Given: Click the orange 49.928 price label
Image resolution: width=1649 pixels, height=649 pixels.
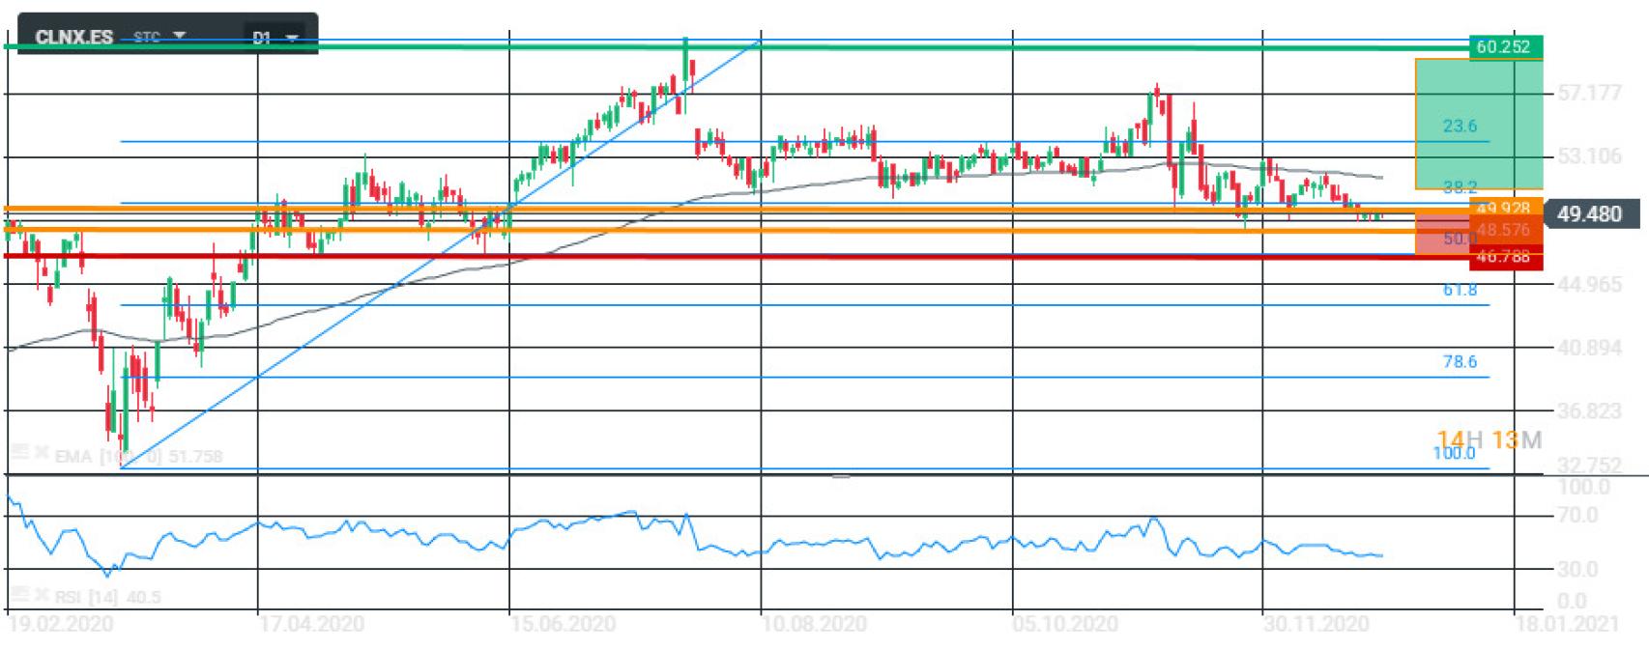Looking at the screenshot, I should 1504,209.
